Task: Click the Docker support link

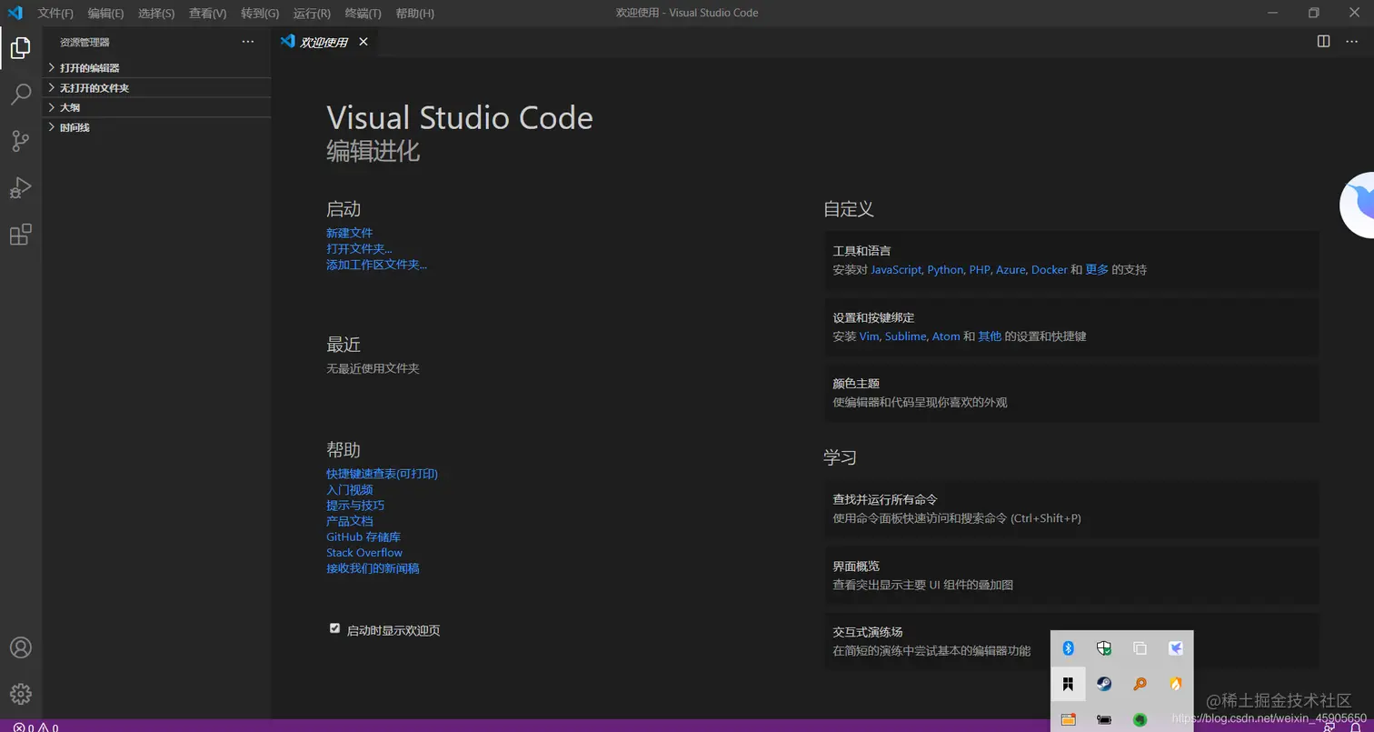Action: point(1049,270)
